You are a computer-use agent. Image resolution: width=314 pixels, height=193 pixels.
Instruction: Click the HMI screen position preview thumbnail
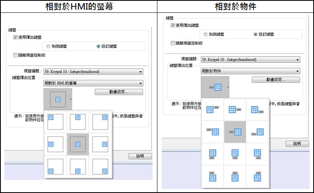tap(58, 99)
